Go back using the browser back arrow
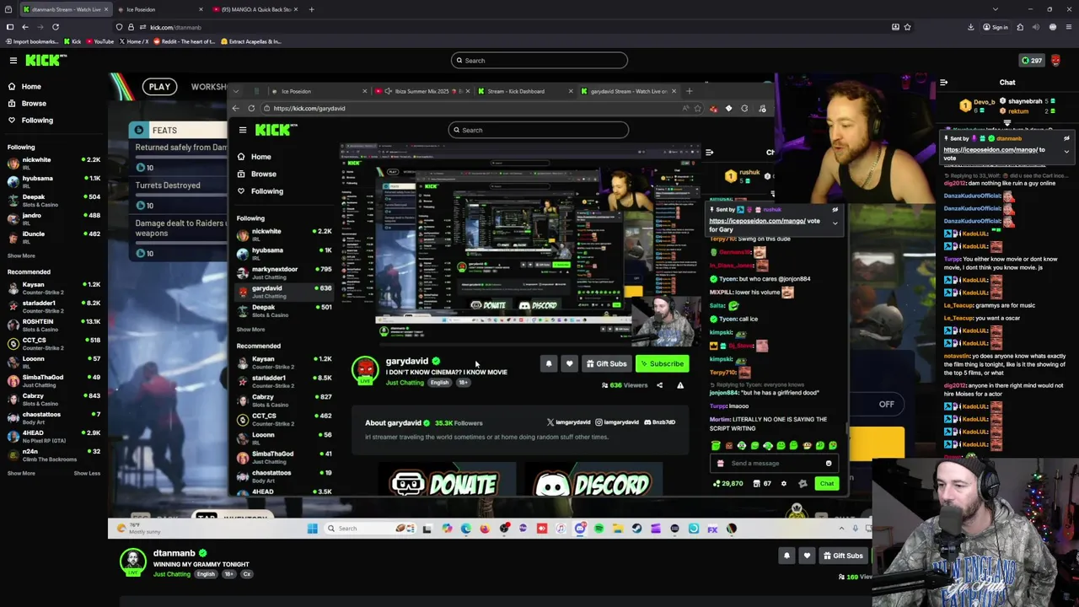 pos(24,27)
